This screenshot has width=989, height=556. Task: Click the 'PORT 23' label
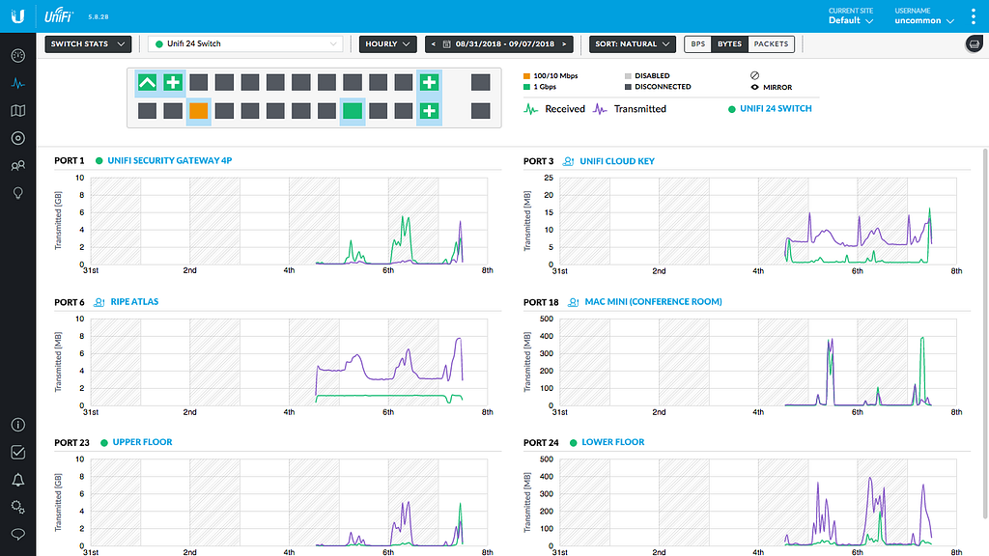(71, 442)
